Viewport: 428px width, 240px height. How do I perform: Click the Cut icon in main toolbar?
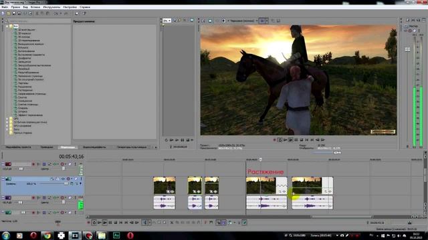pos(37,13)
